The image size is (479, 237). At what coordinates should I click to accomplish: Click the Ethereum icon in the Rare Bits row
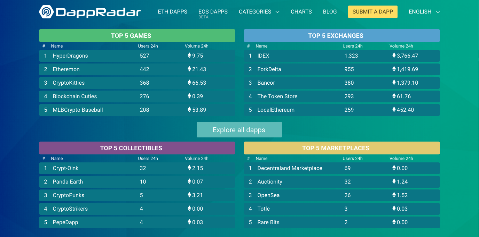point(394,222)
